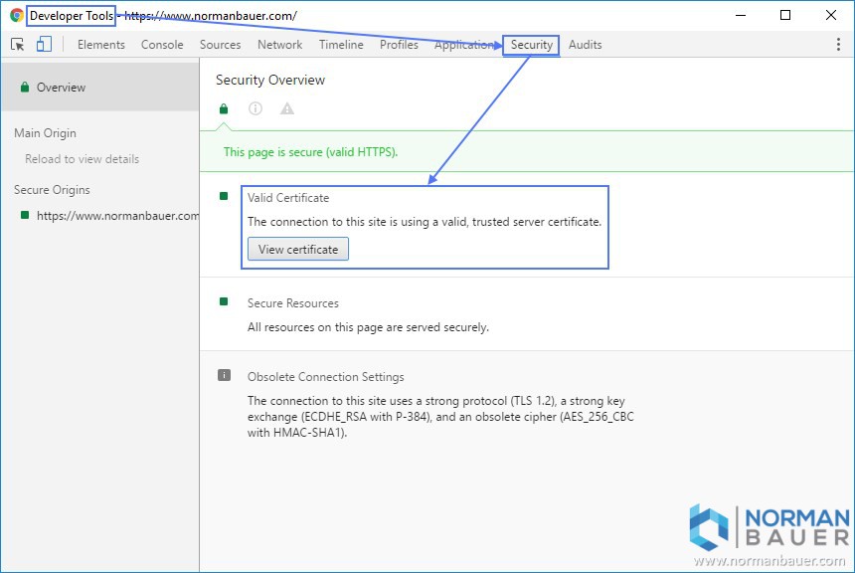The image size is (855, 573).
Task: Click the green Valid Certificate indicator square
Action: coord(224,197)
